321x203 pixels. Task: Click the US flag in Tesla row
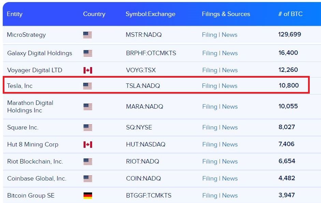click(87, 86)
